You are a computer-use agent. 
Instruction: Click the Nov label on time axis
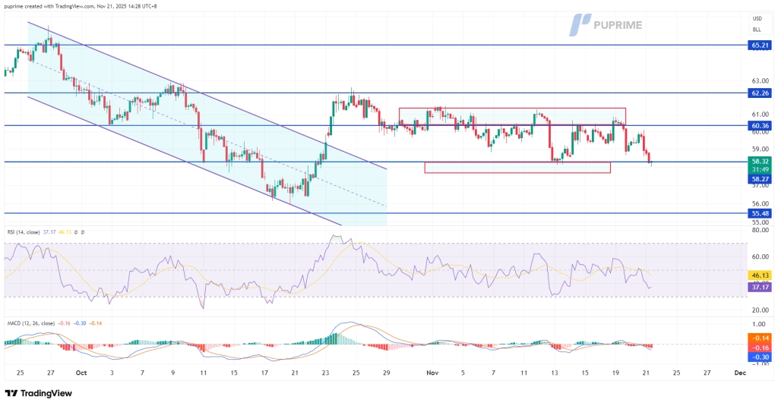tap(432, 373)
